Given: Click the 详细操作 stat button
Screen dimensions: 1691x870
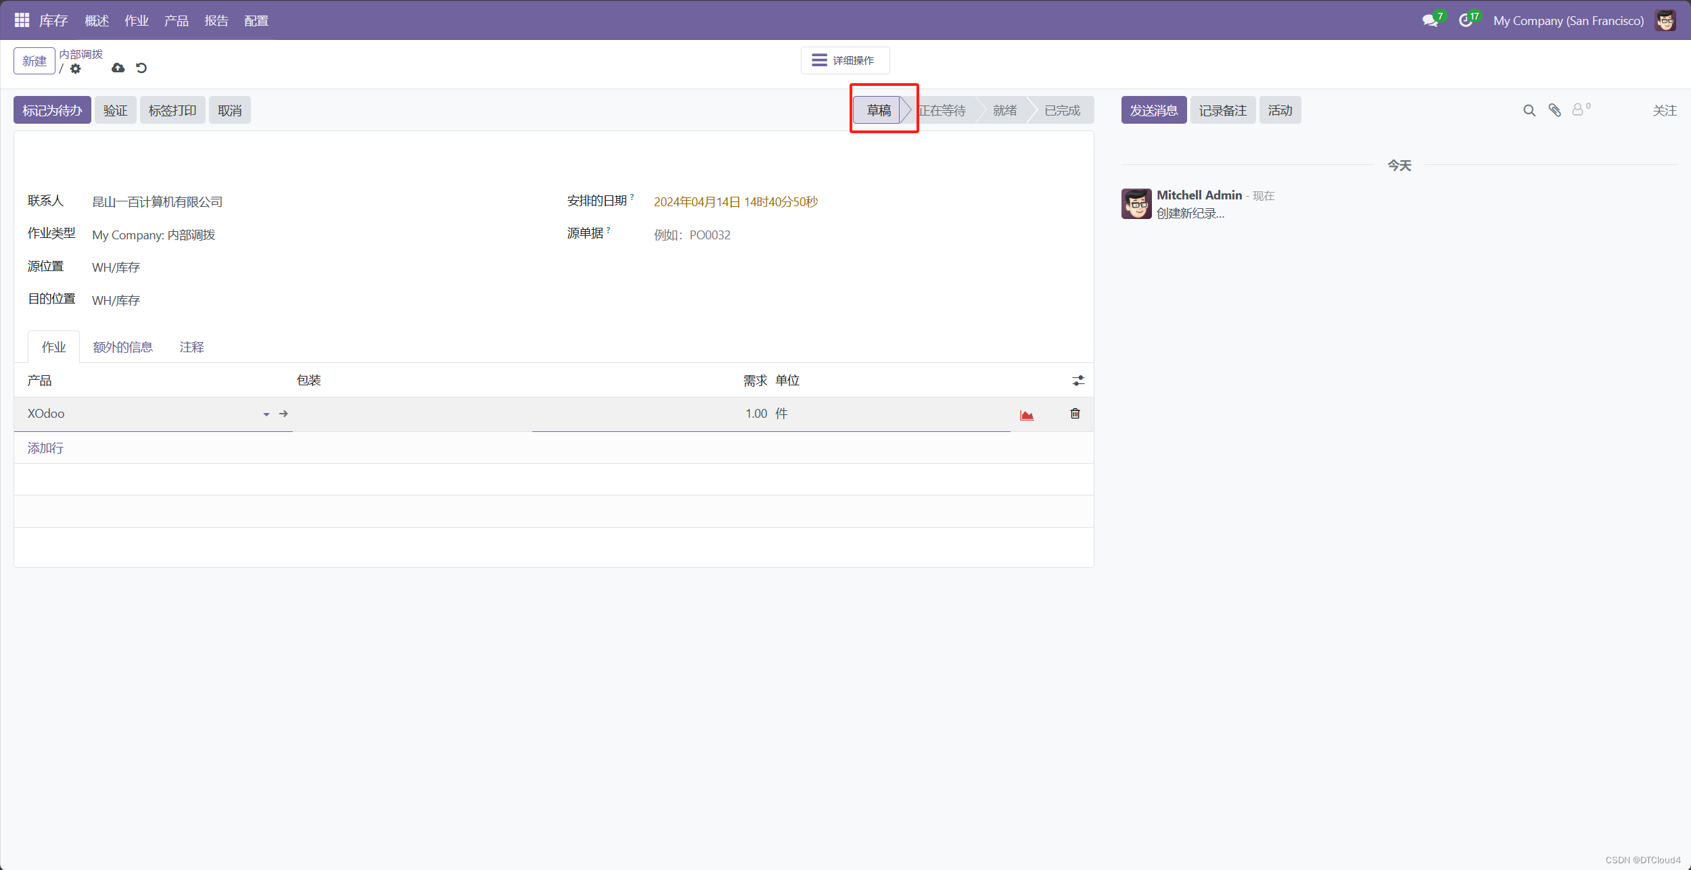Looking at the screenshot, I should (x=845, y=60).
